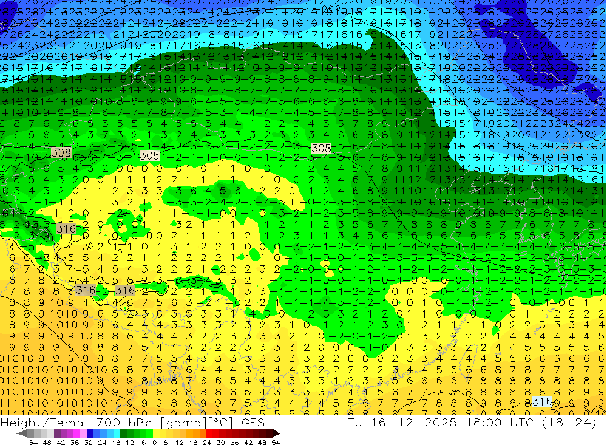Click the bright red legend swatch above 24
The height and width of the screenshot is (445, 607).
[x=209, y=433]
